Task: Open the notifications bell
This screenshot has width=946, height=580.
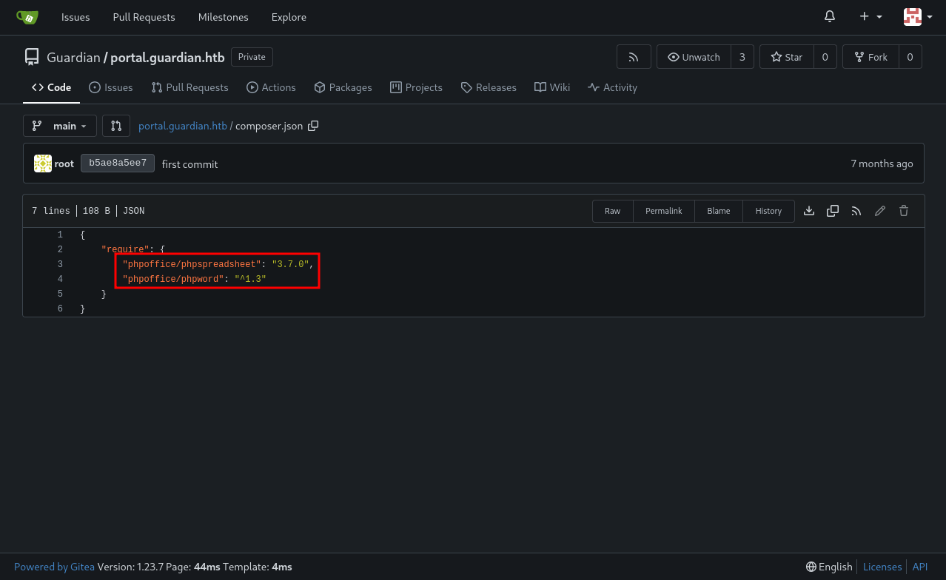Action: coord(830,16)
